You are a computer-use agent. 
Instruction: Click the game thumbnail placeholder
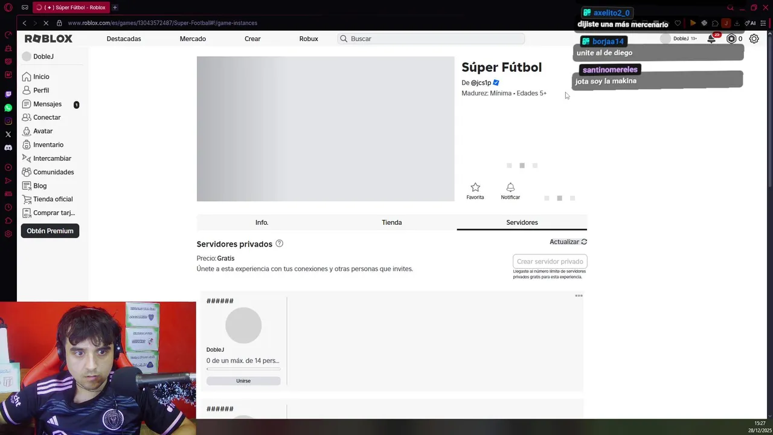coord(326,129)
